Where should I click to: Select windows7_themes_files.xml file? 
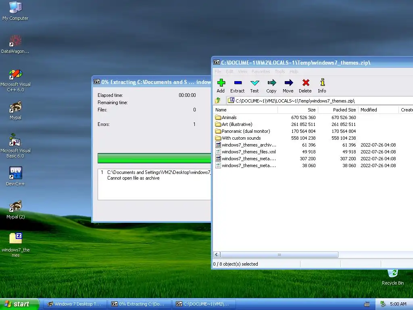246,152
